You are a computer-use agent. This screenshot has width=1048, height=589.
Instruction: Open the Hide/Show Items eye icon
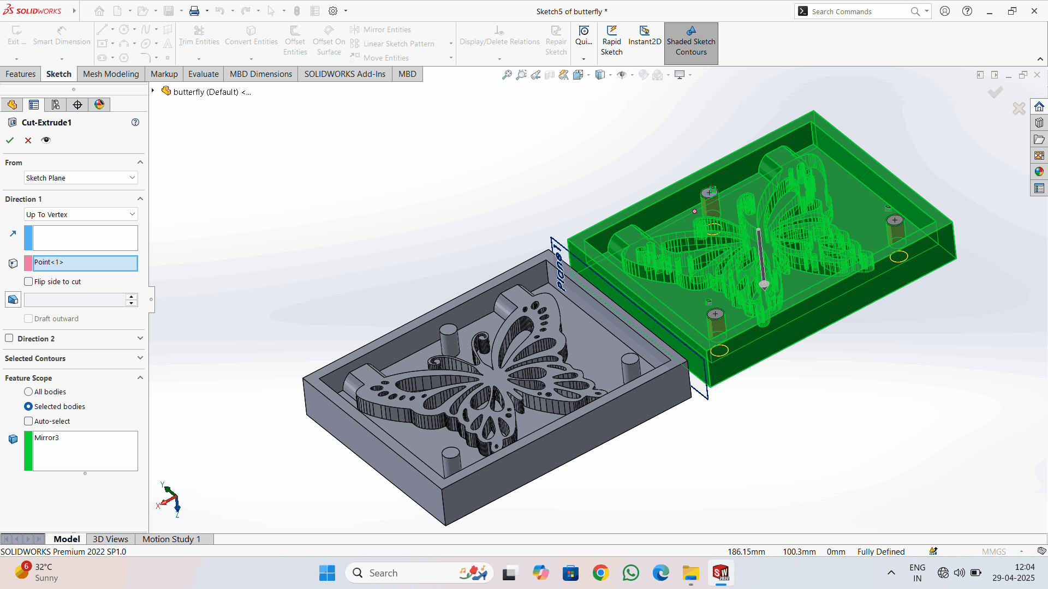tap(622, 75)
